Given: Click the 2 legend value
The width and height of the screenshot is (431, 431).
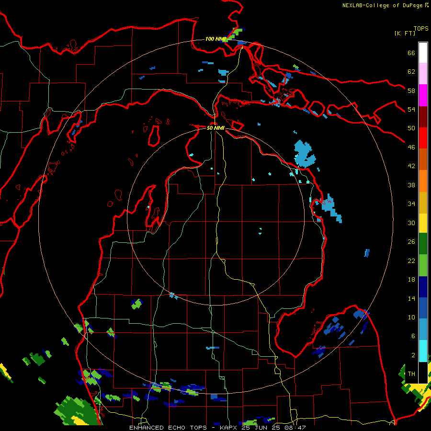Looking at the screenshot, I should click(413, 355).
